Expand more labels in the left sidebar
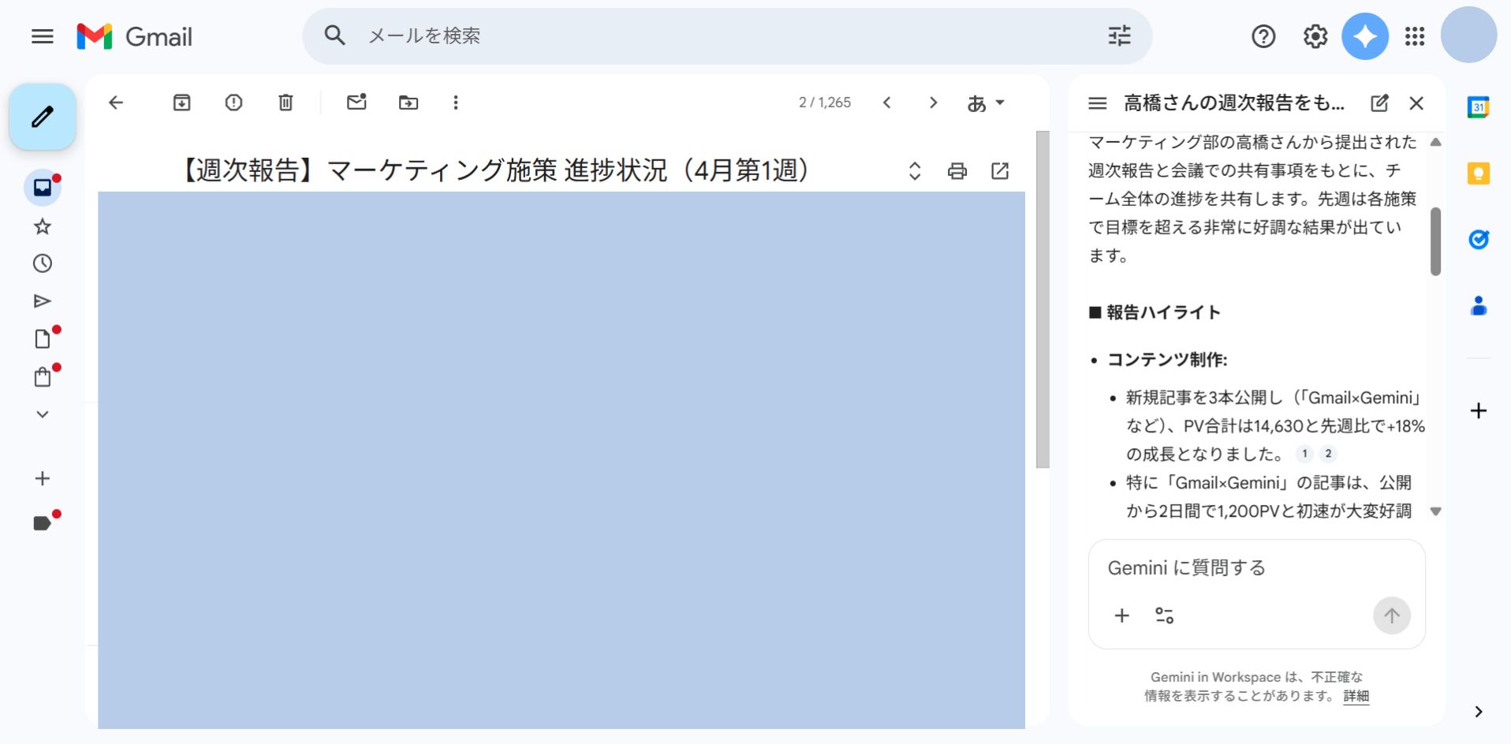The image size is (1511, 744). pyautogui.click(x=43, y=413)
